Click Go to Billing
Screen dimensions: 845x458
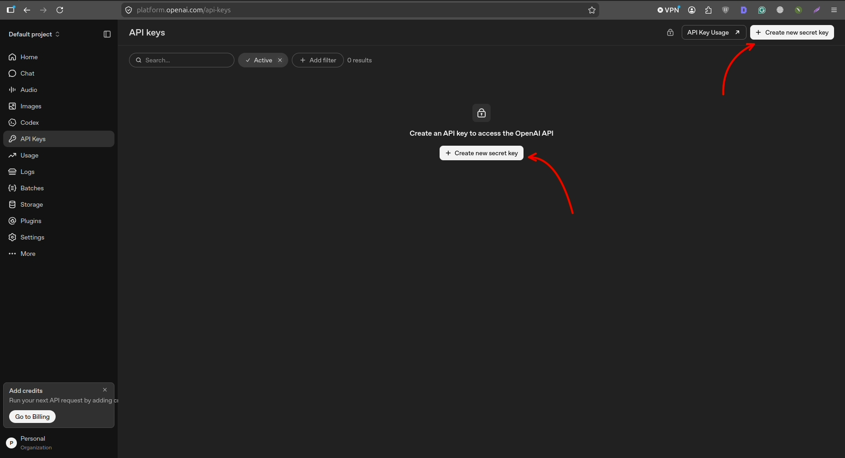(32, 417)
